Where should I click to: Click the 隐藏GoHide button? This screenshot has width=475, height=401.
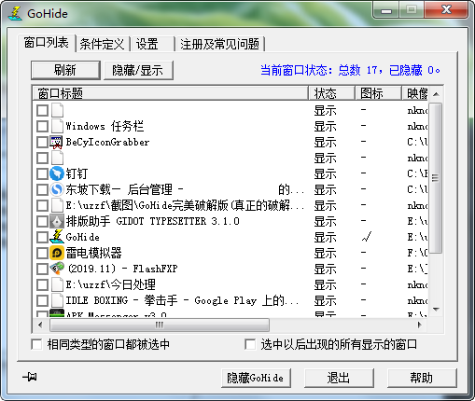click(x=256, y=378)
